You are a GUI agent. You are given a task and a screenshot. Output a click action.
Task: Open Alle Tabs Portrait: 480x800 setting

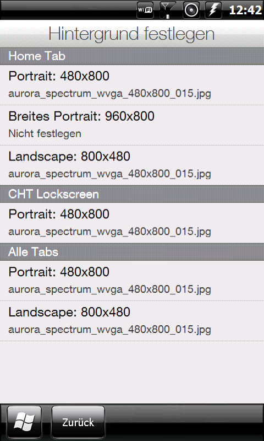(x=132, y=281)
